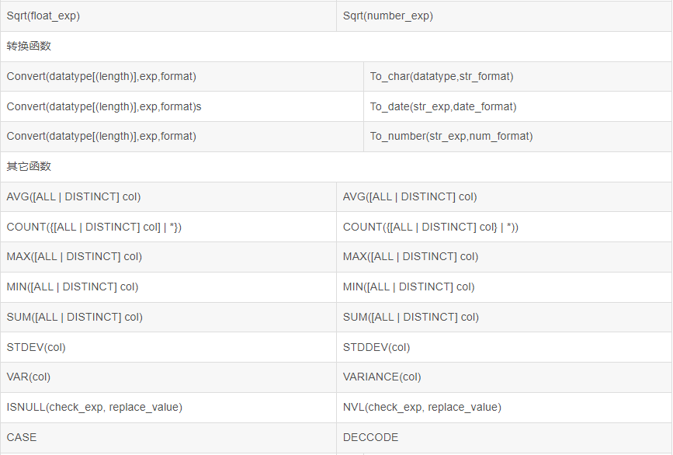The height and width of the screenshot is (455, 673).
Task: Click the To_char(datatype,str_format) cell
Action: coord(441,76)
